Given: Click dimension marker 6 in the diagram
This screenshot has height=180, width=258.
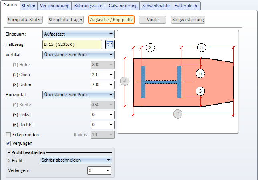Looking at the screenshot, I should 200,73.
